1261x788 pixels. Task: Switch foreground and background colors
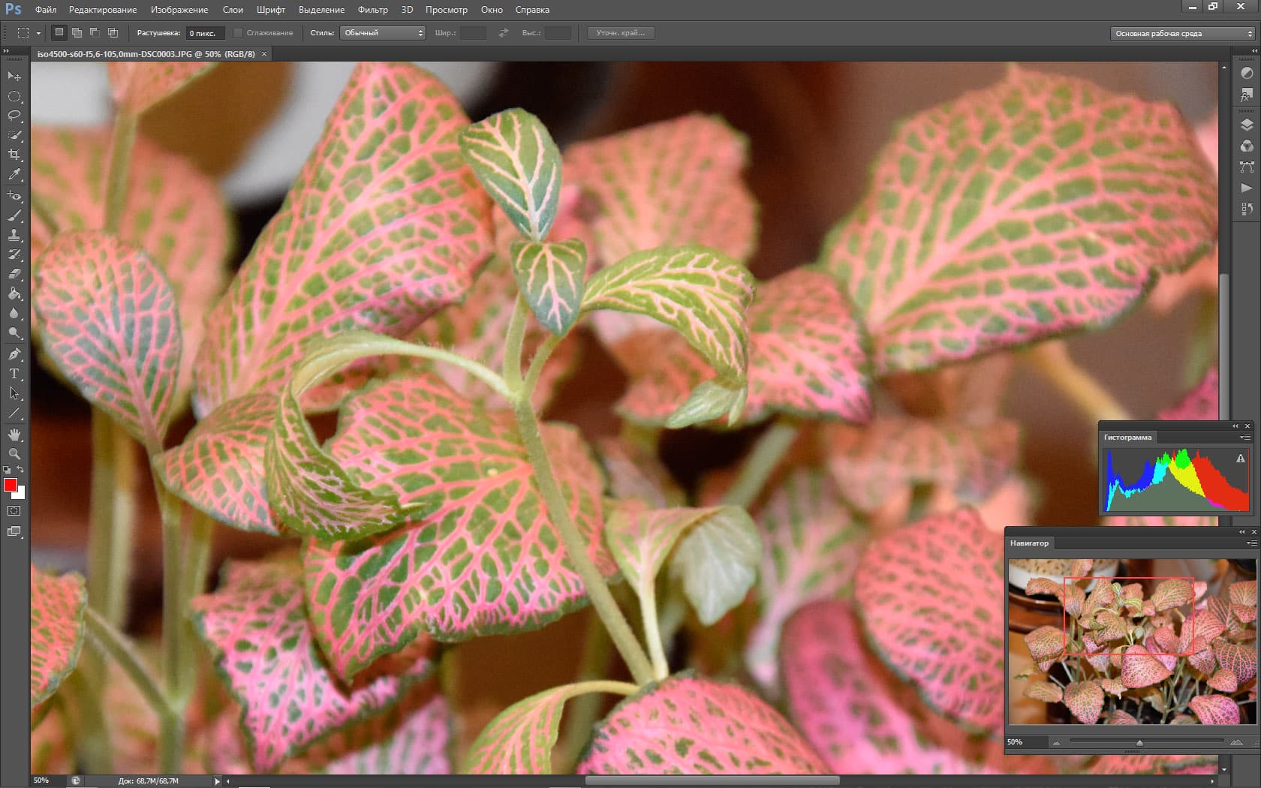click(x=21, y=470)
